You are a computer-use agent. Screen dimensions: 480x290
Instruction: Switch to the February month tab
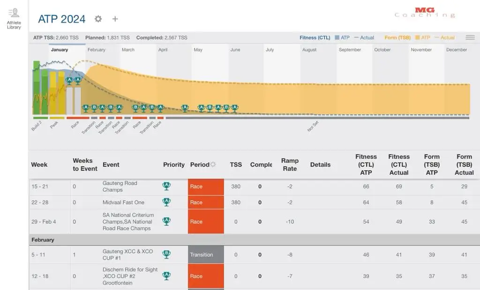[97, 49]
